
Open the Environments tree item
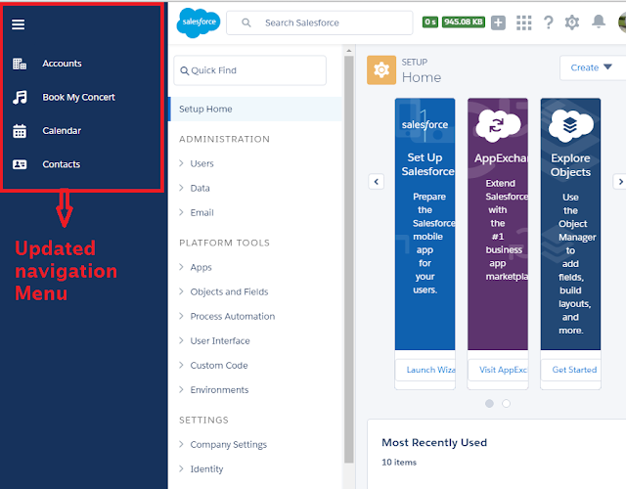[219, 389]
